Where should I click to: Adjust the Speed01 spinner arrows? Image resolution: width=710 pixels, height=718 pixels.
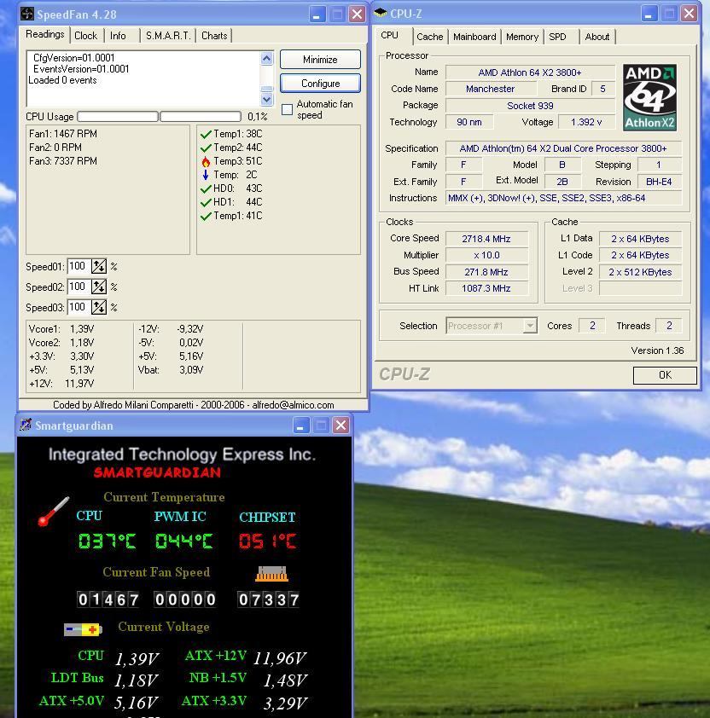tap(99, 266)
